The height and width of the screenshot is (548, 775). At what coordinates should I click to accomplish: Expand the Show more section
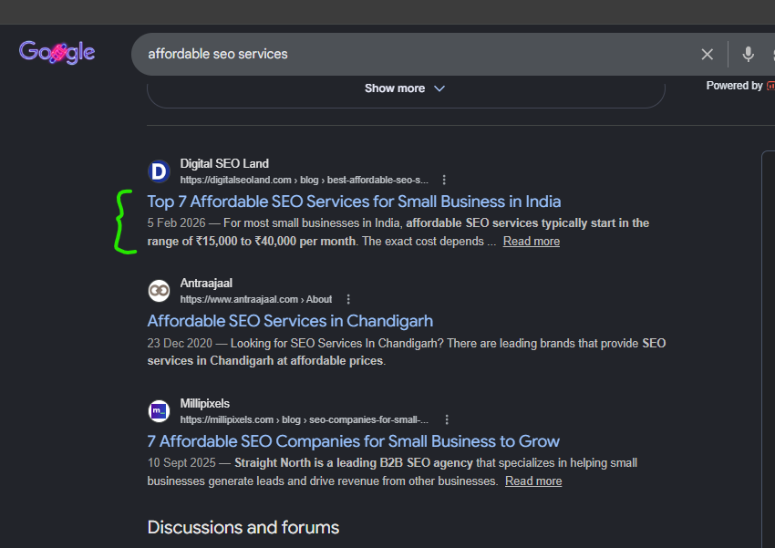[x=405, y=88]
